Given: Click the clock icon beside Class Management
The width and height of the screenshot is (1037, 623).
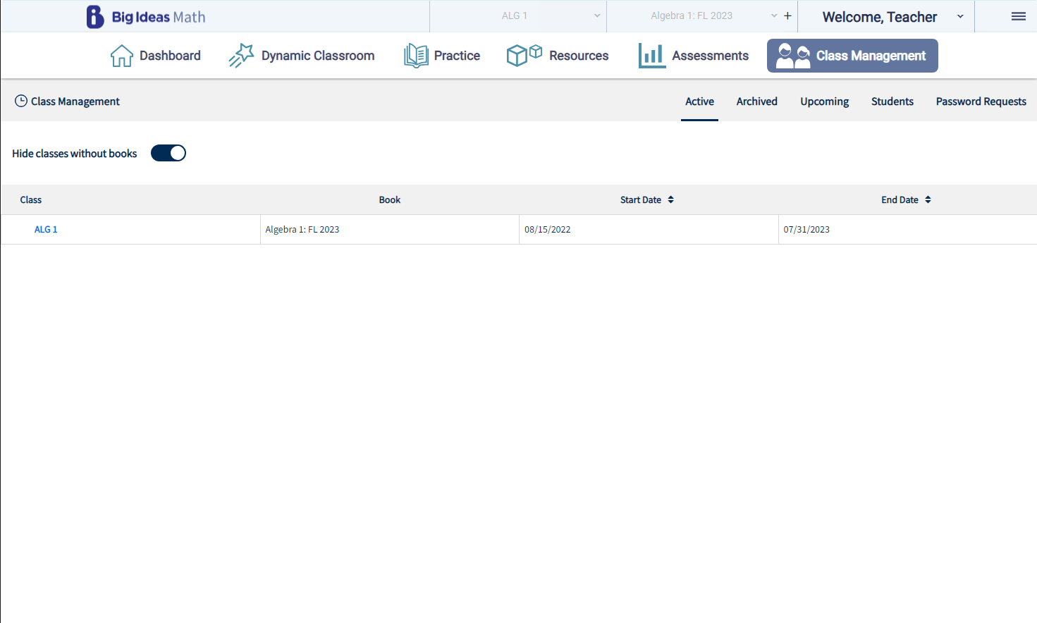Looking at the screenshot, I should pos(21,101).
